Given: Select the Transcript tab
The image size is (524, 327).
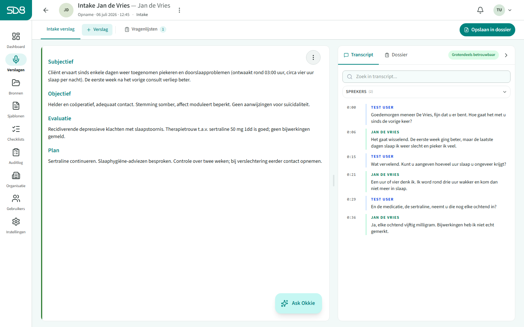Looking at the screenshot, I should [358, 55].
